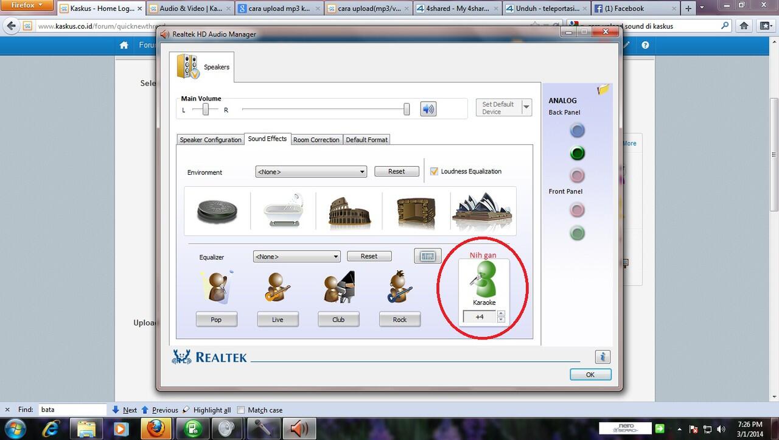Confirm with the OK button
Viewport: 779px width, 440px height.
[590, 375]
